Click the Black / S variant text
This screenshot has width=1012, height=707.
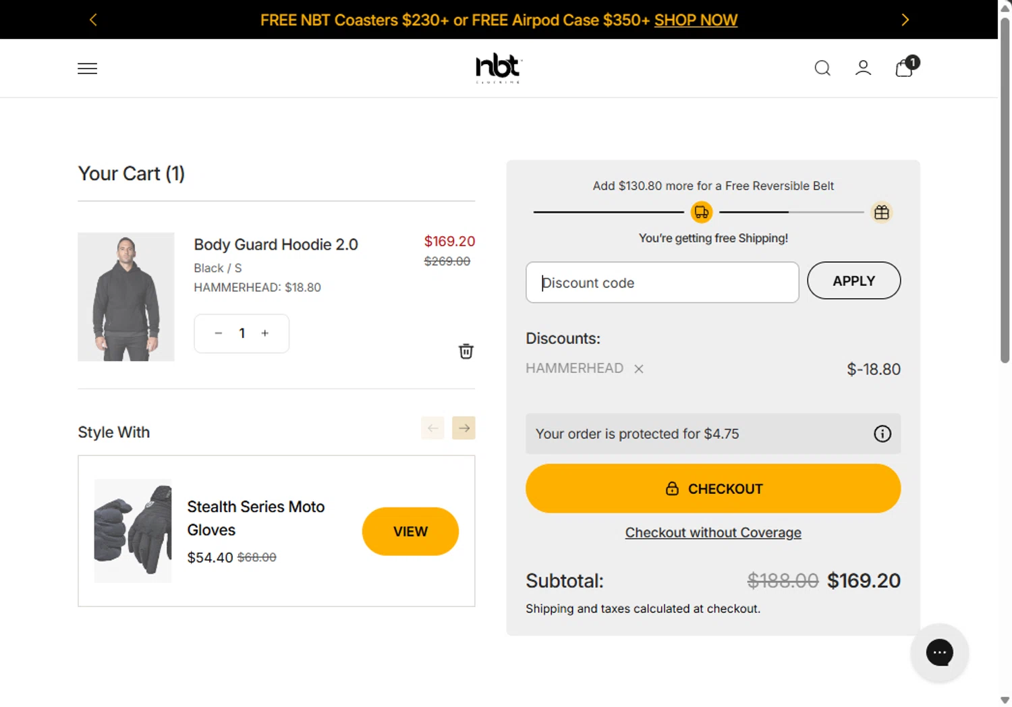217,268
